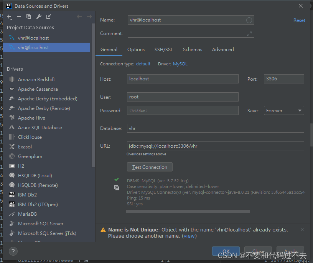
Task: Add a new data source
Action: pos(9,17)
